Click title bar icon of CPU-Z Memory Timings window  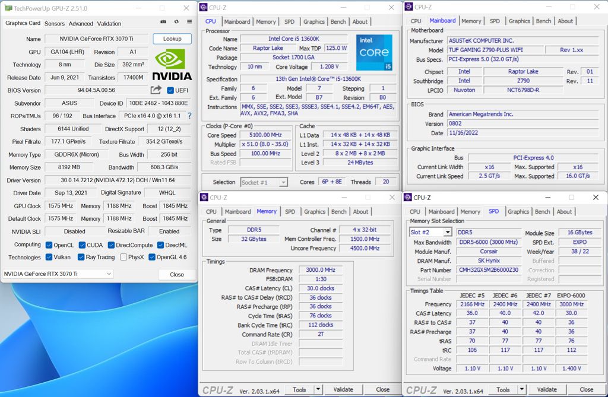[204, 198]
